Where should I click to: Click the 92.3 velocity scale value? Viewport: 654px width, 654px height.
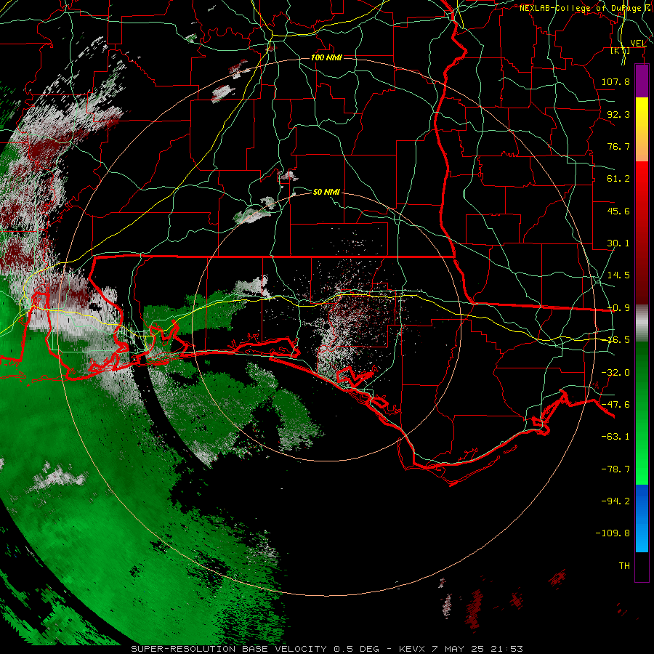tap(618, 114)
